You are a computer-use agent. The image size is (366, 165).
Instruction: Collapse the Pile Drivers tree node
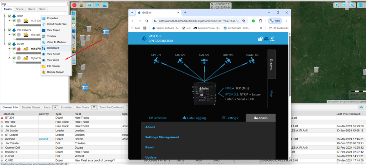click(5, 30)
